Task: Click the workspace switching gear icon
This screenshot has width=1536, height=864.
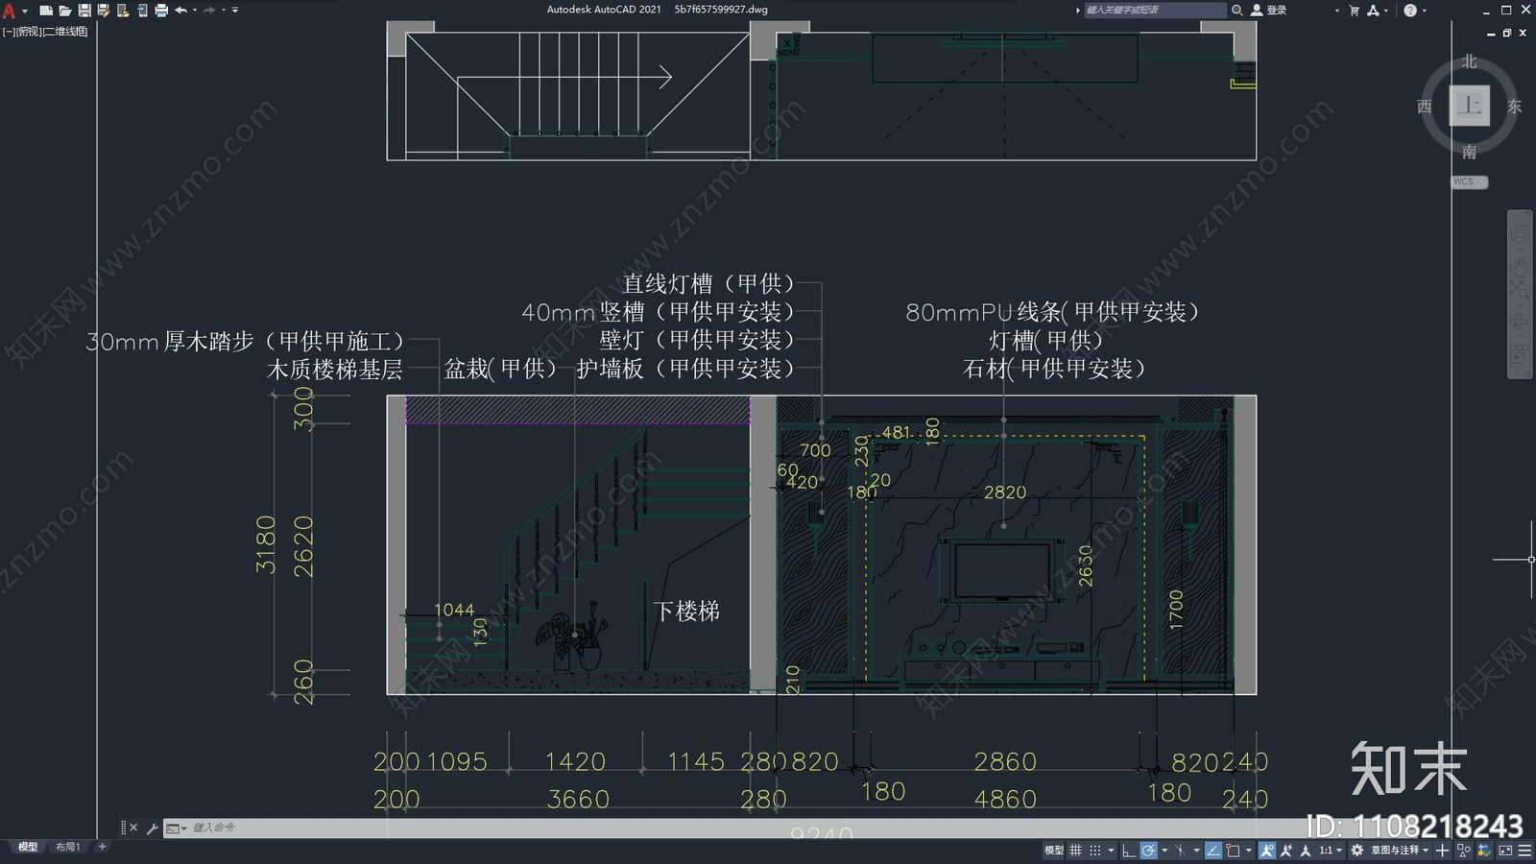Action: (1356, 850)
